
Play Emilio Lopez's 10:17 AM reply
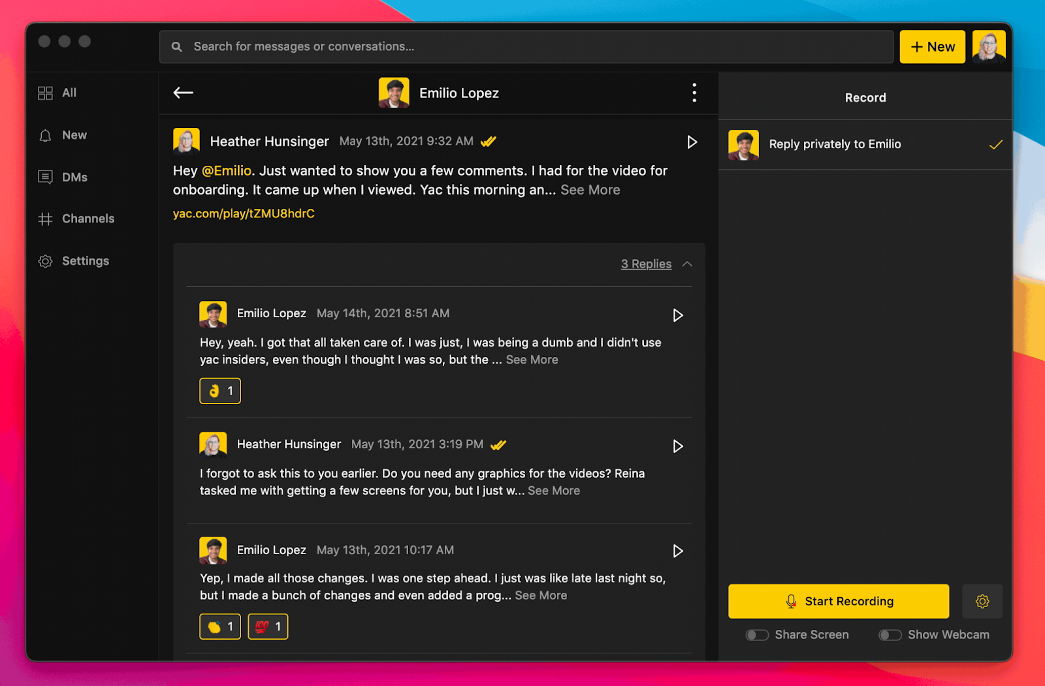[x=678, y=551]
